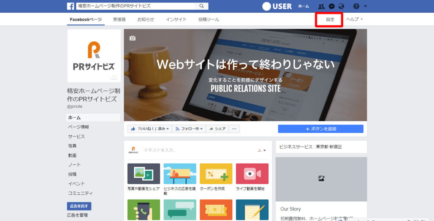434x221 pixels.
Task: Click the ボタンを追加 button
Action: 320,129
